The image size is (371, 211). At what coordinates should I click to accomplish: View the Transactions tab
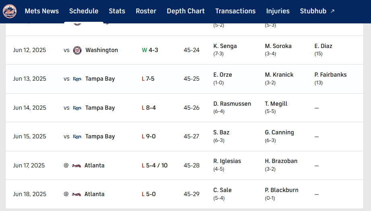(235, 11)
